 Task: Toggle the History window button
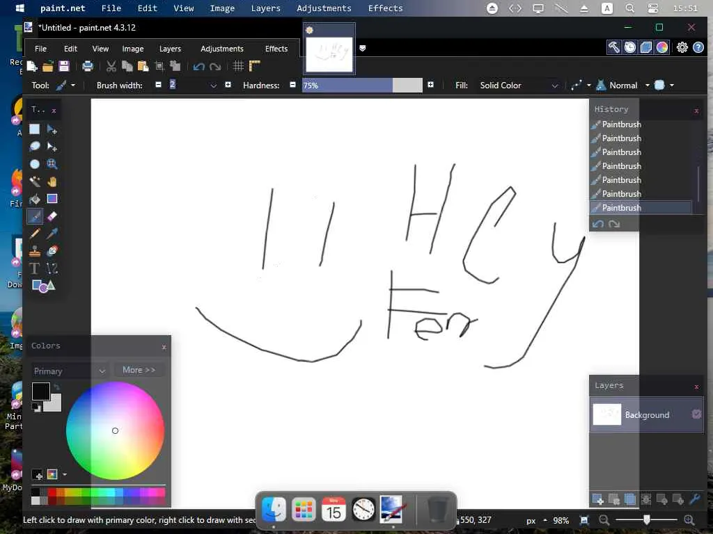pos(629,47)
